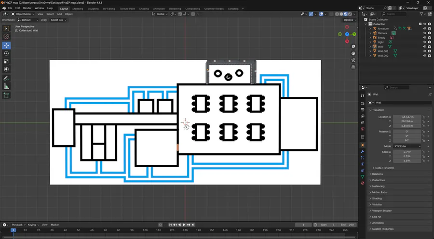This screenshot has width=434, height=239.
Task: Open the Global orientation dropdown
Action: (160, 14)
